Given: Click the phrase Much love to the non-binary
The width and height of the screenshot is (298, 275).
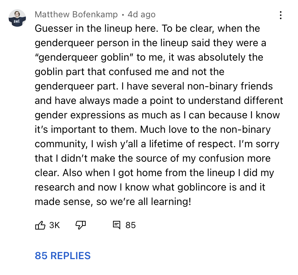Looking at the screenshot, I should coord(205,130).
